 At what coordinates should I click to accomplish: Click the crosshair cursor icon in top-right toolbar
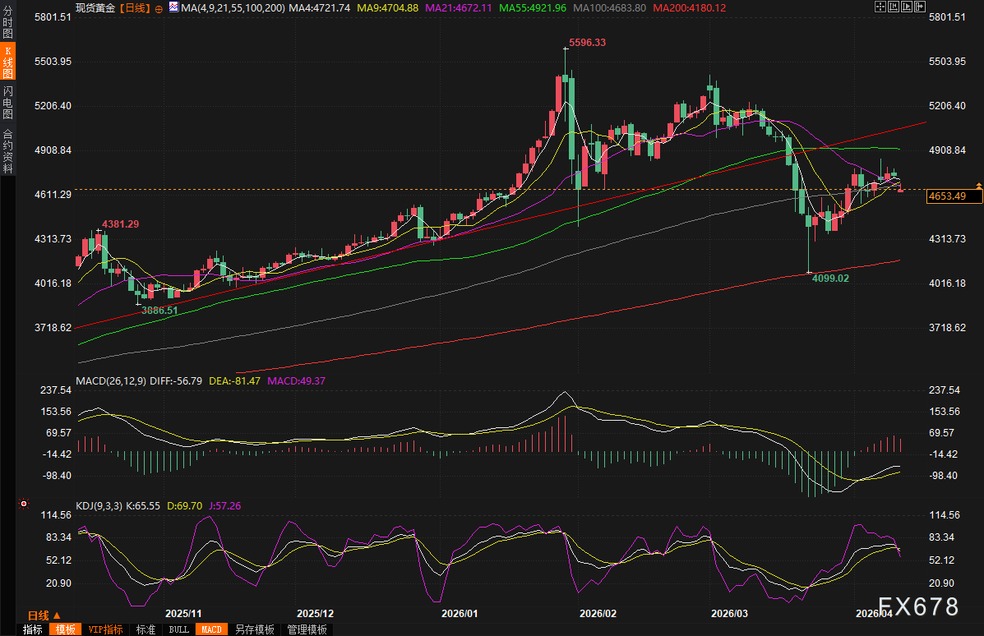click(x=880, y=7)
